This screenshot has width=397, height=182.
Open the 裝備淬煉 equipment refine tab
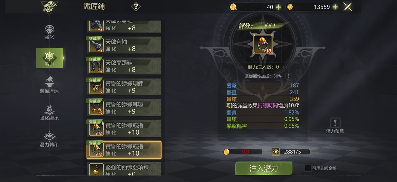pos(49,85)
